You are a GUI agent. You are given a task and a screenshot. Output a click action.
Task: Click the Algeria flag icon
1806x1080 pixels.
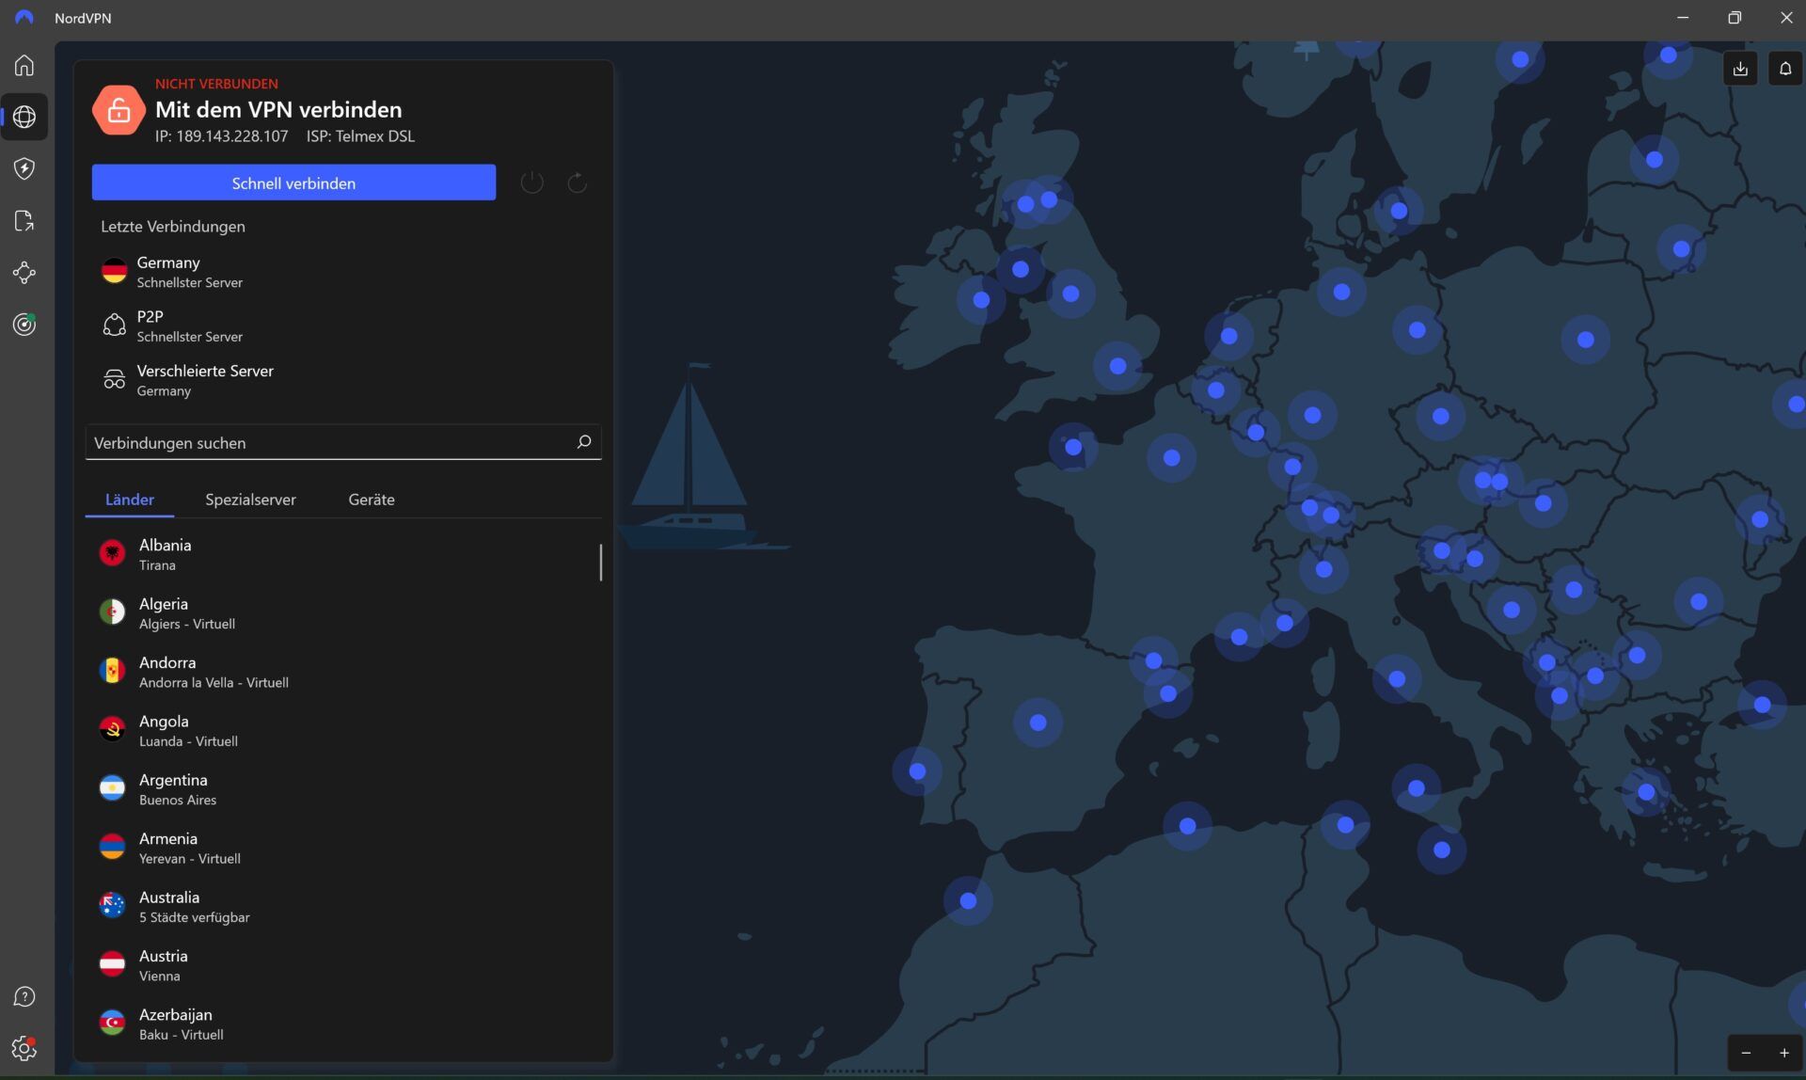pyautogui.click(x=112, y=612)
